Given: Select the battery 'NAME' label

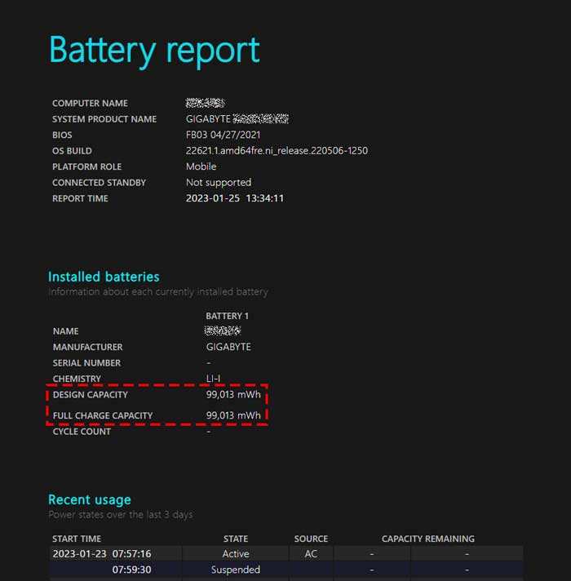Looking at the screenshot, I should tap(65, 331).
